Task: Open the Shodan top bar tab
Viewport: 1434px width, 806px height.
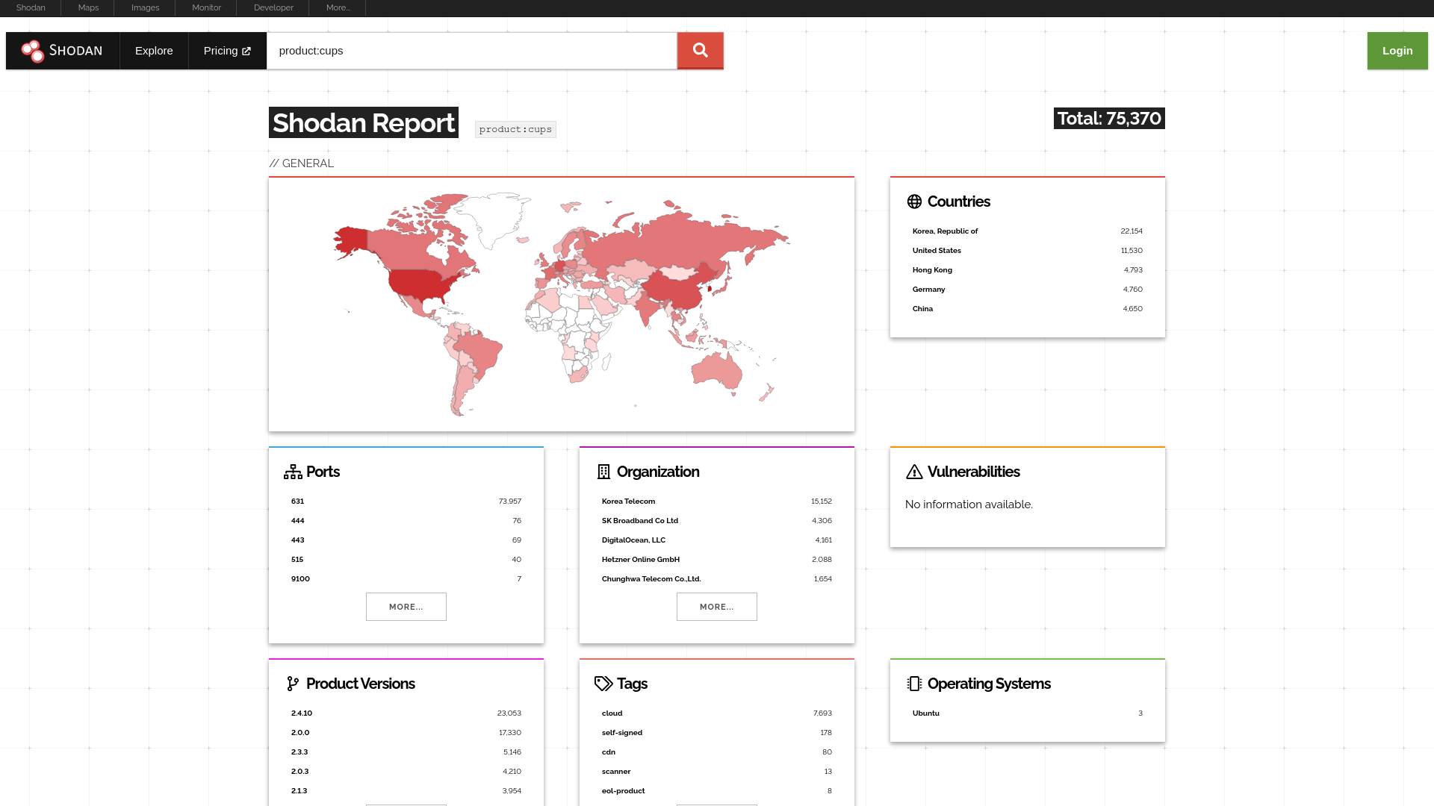Action: point(31,7)
